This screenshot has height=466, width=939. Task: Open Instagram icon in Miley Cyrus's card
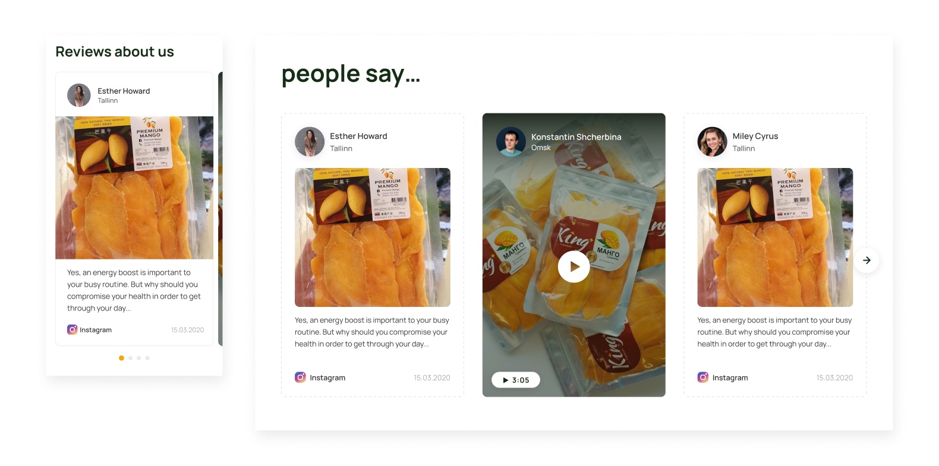(703, 377)
